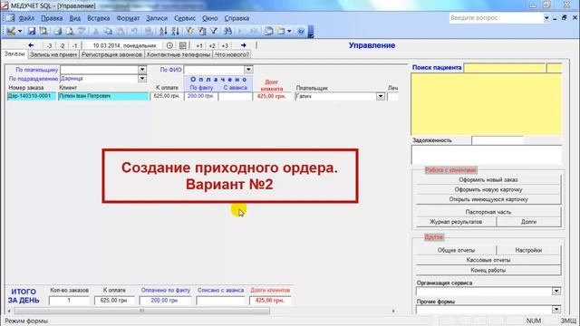Switch to the Что нового? tab
Image resolution: width=580 pixels, height=326 pixels.
tap(232, 54)
